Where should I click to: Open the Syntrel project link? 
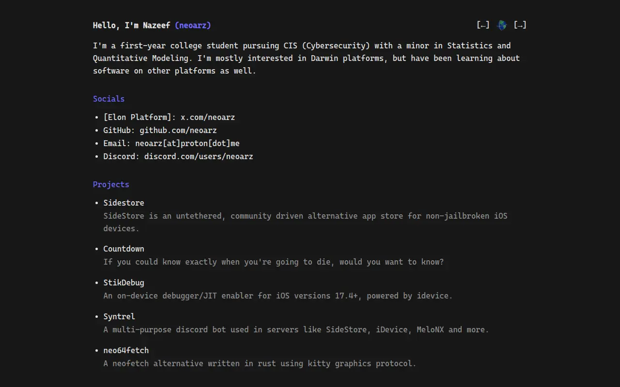[x=119, y=316]
